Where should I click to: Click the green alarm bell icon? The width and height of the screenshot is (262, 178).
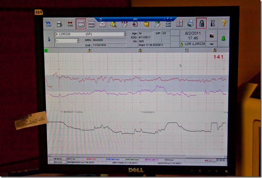click(223, 38)
